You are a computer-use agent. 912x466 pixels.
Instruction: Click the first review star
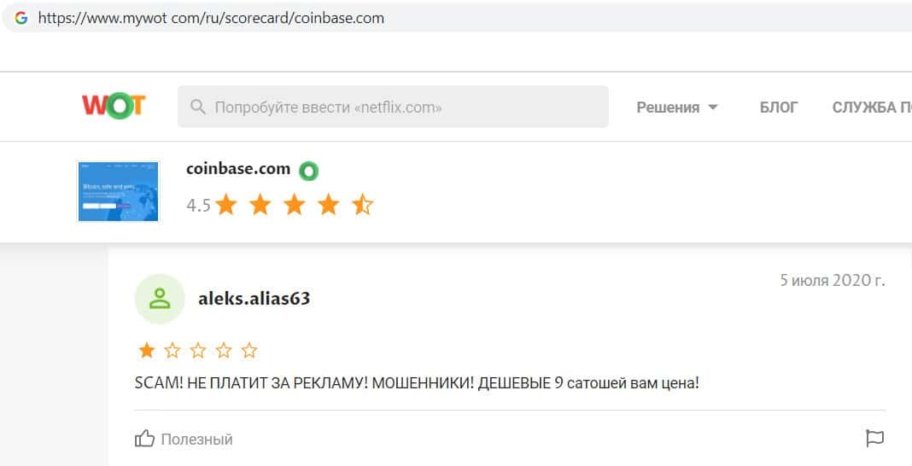[x=147, y=351]
